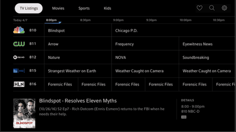Screen dimensions: 236x132
Task: Open the Favorites heart icon
Action: pyautogui.click(x=199, y=8)
